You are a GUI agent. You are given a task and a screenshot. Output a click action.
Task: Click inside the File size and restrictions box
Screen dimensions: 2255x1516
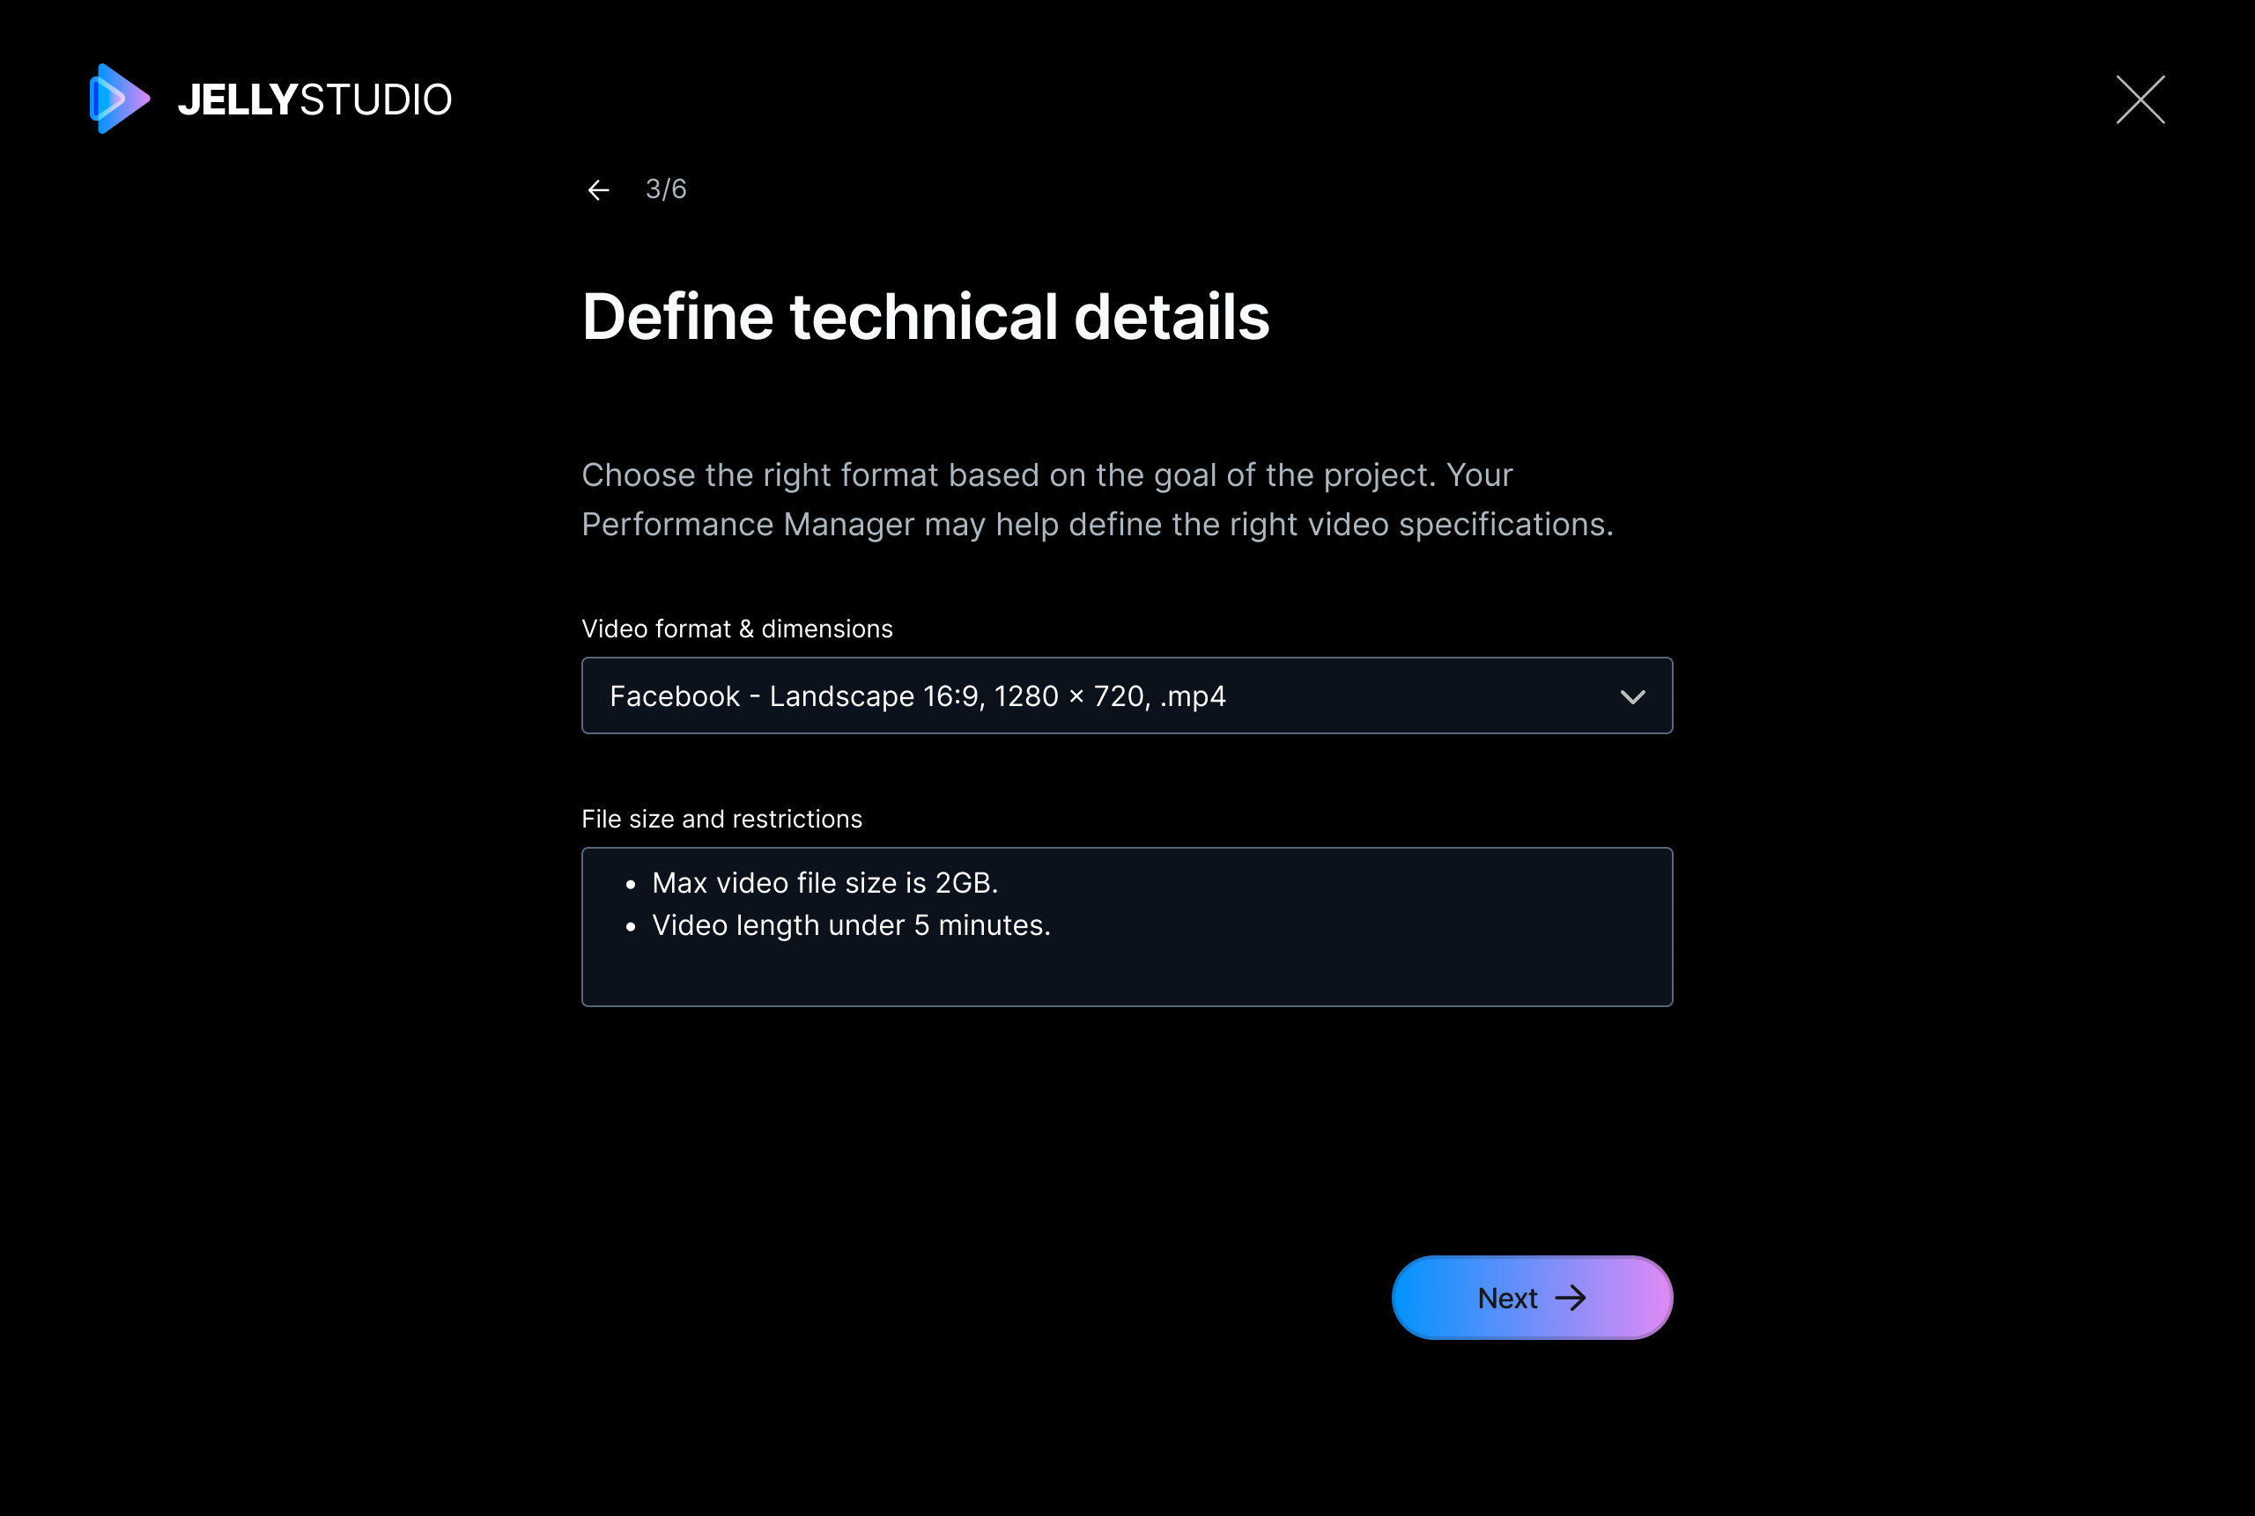tap(1127, 927)
